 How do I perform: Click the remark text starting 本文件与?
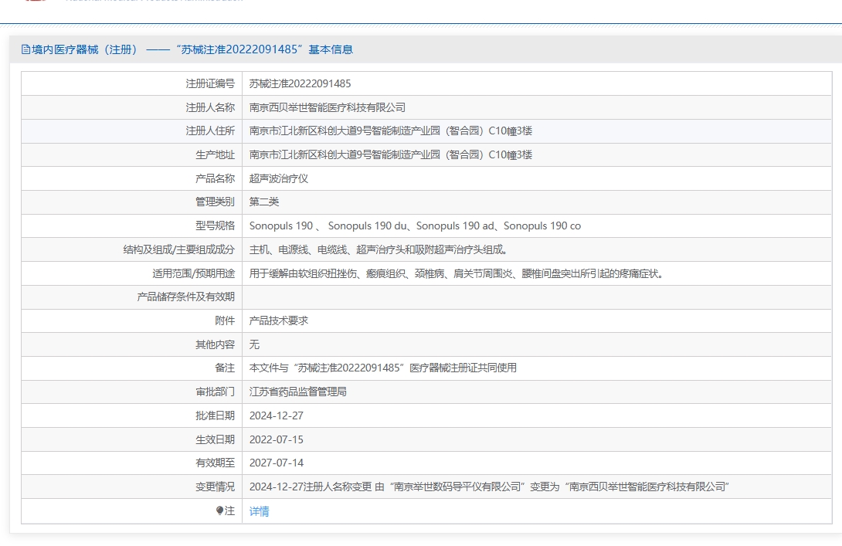click(x=382, y=368)
